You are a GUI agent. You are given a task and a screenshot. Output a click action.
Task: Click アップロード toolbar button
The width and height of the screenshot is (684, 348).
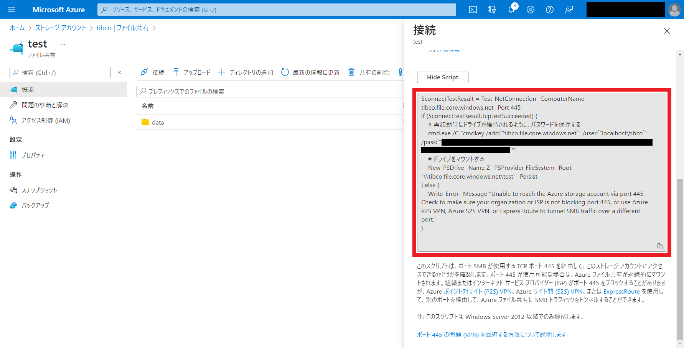[x=192, y=72]
